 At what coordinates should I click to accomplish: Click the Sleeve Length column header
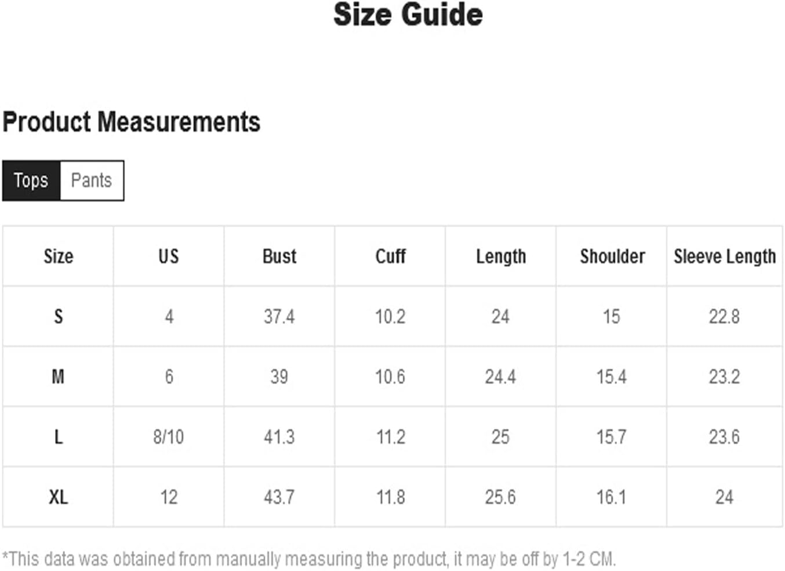tap(725, 256)
